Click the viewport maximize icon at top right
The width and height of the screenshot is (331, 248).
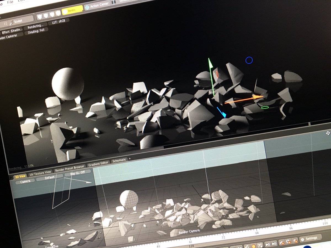(328, 133)
